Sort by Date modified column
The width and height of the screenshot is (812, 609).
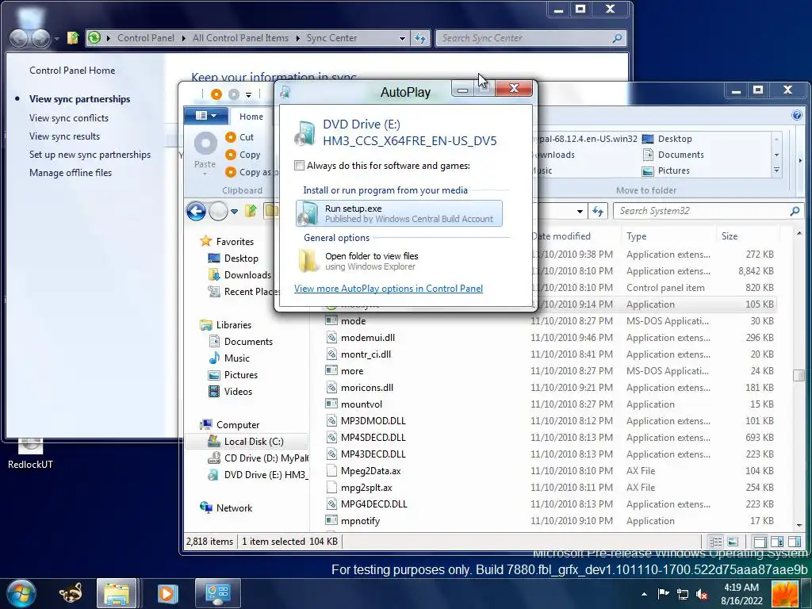pyautogui.click(x=561, y=236)
